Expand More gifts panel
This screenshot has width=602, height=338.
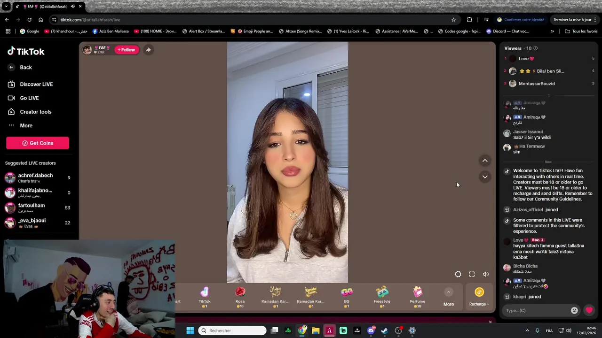pyautogui.click(x=449, y=298)
